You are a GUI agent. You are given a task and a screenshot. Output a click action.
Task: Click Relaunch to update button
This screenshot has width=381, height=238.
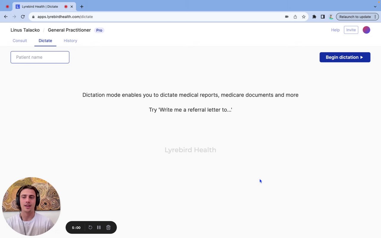(355, 17)
